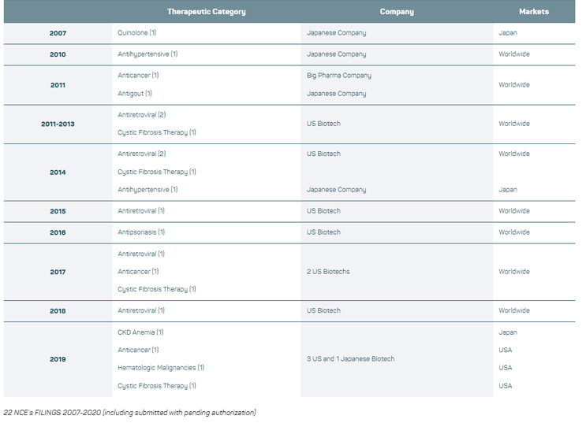Click the Quinolone (1) entry

136,33
